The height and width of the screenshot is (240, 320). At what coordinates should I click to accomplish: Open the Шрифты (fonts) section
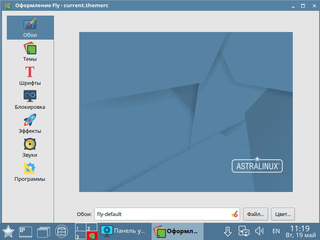coord(30,76)
